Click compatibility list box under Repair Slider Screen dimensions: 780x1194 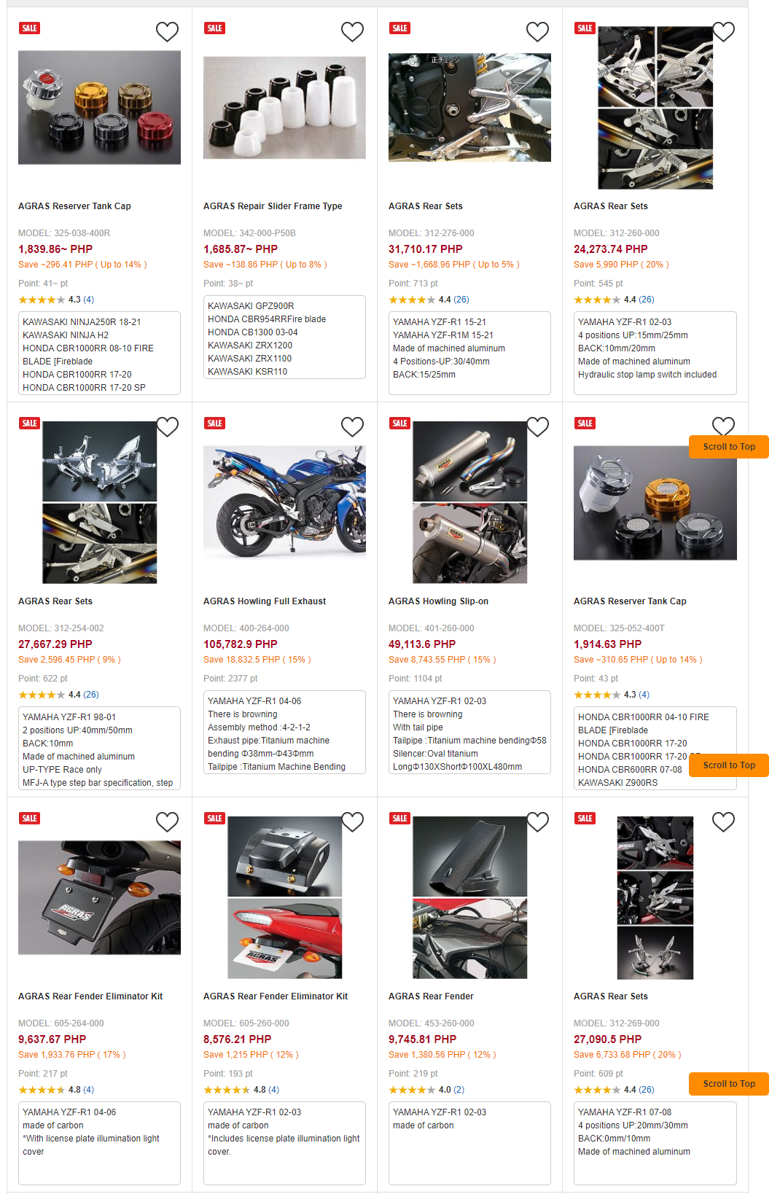(284, 337)
